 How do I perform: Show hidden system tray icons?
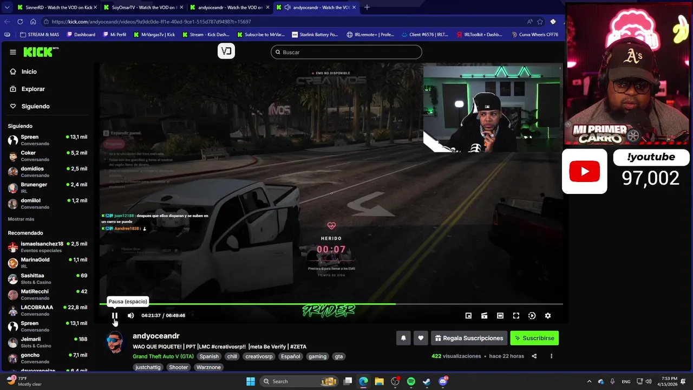point(589,381)
